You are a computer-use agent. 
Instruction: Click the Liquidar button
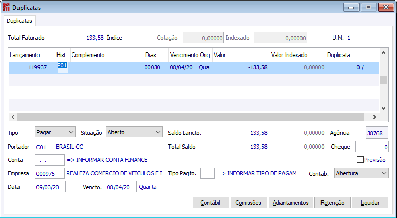point(370,203)
